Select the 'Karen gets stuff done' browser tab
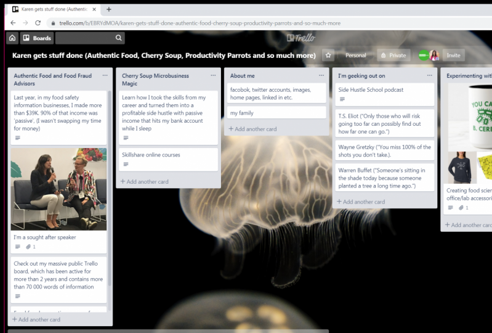This screenshot has width=492, height=333. point(54,9)
